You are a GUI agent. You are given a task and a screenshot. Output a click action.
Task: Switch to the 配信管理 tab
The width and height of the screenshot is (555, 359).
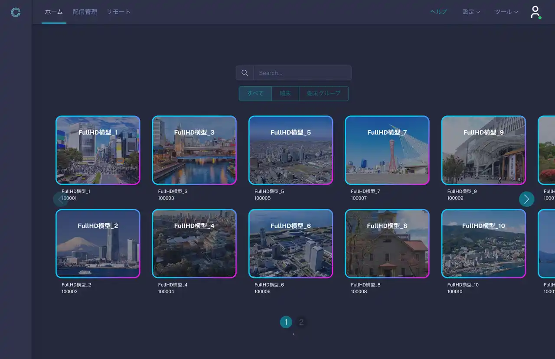click(x=85, y=12)
